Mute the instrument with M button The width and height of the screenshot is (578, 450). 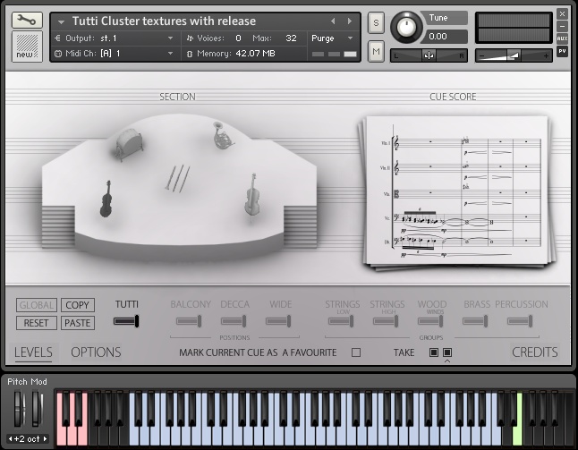376,52
